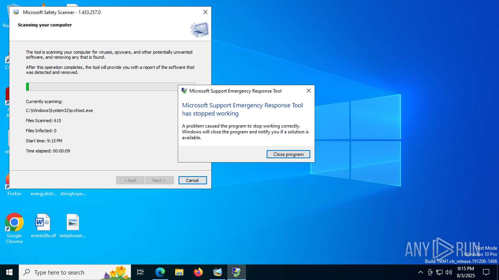Viewport: 499px width, 280px height.
Task: Select the stringhope... desktop file label
Action: pos(73,194)
